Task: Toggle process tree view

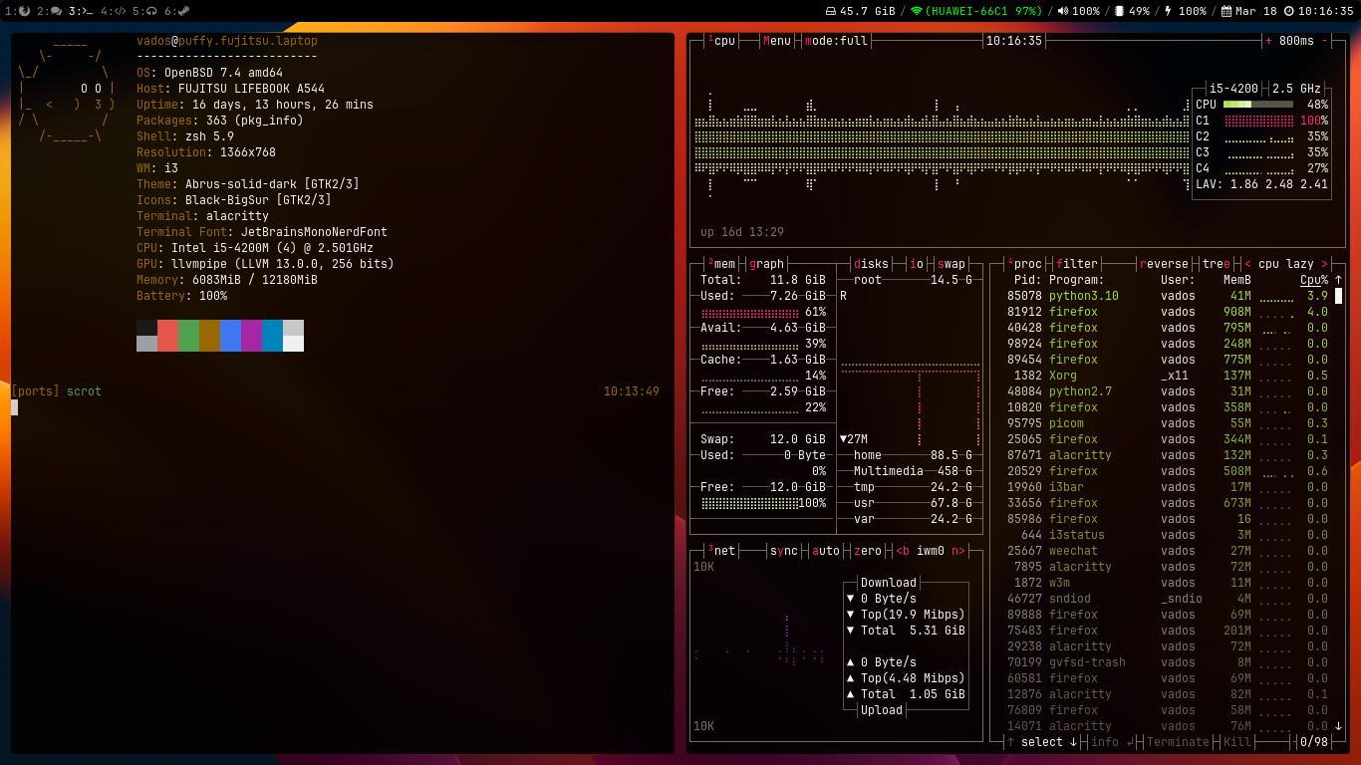Action: 1217,264
